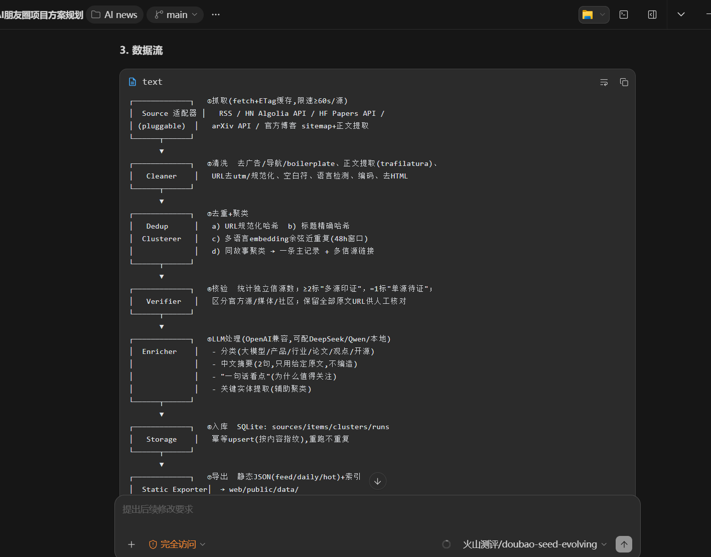Click the 'Static Exporter' label
711x557 pixels.
[x=175, y=489]
